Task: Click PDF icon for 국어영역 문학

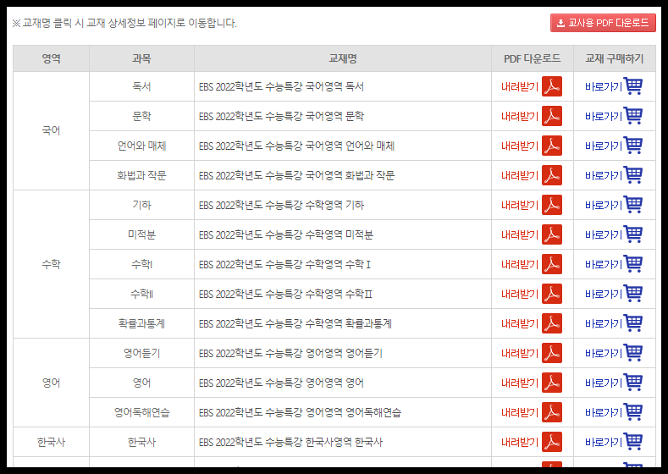Action: click(552, 116)
